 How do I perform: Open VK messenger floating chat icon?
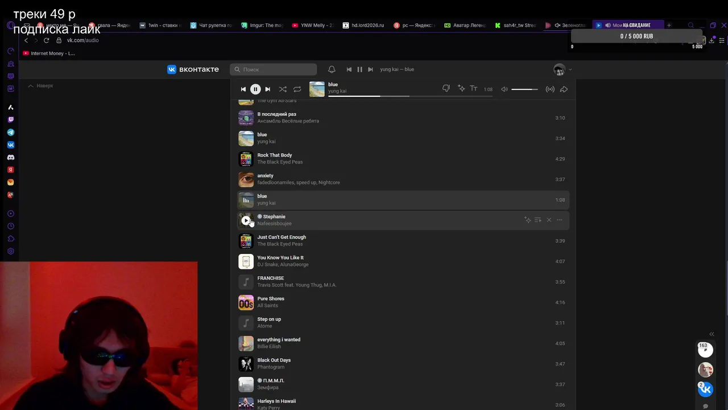coord(705,389)
